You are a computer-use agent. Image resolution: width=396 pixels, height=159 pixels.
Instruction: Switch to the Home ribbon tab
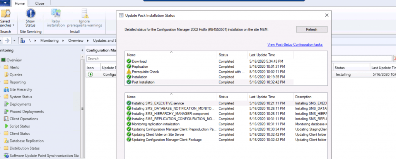20,3
